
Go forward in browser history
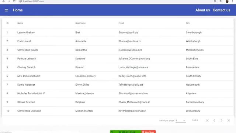click(9, 1)
